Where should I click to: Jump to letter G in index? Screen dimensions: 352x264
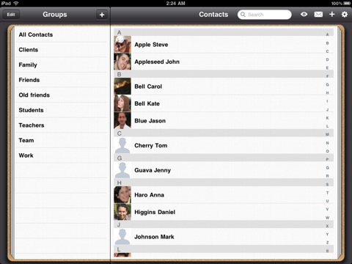coord(327,84)
